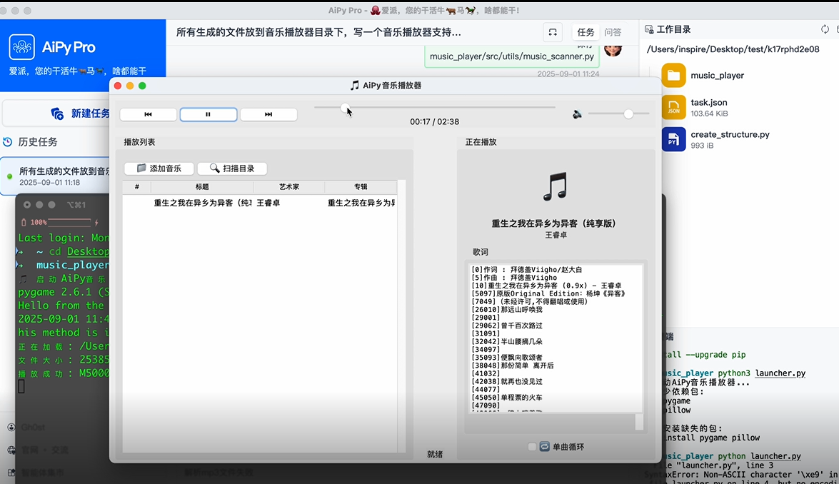
Task: Click the 工作目录 panel icon
Action: pyautogui.click(x=649, y=29)
